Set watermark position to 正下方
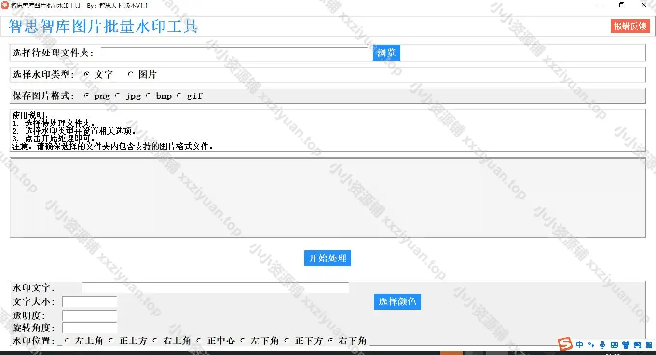The height and width of the screenshot is (355, 656). (287, 341)
